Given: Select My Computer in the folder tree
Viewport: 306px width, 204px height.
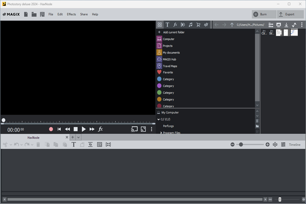Looking at the screenshot, I should pos(168,113).
